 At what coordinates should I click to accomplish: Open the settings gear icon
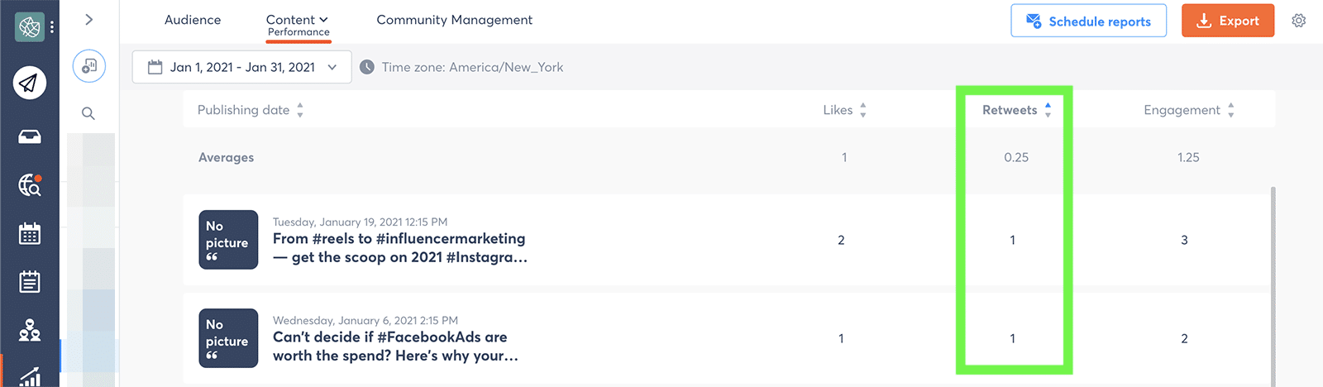click(1298, 21)
